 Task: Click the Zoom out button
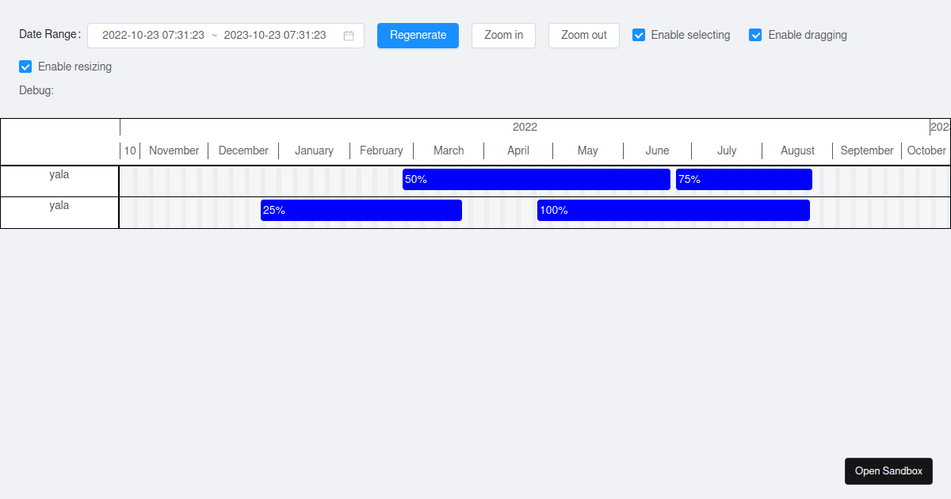point(583,35)
